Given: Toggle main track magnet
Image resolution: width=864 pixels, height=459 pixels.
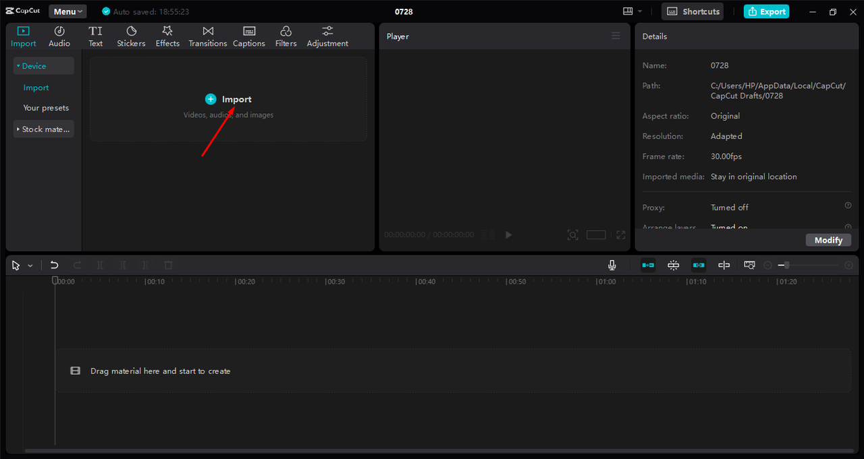Looking at the screenshot, I should pos(648,266).
